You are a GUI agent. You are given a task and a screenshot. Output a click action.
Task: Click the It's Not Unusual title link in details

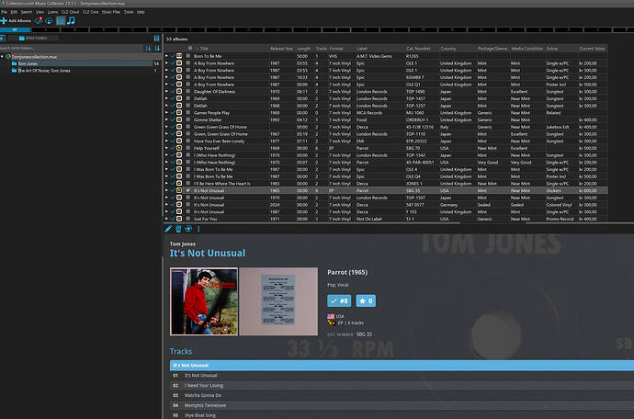(208, 254)
